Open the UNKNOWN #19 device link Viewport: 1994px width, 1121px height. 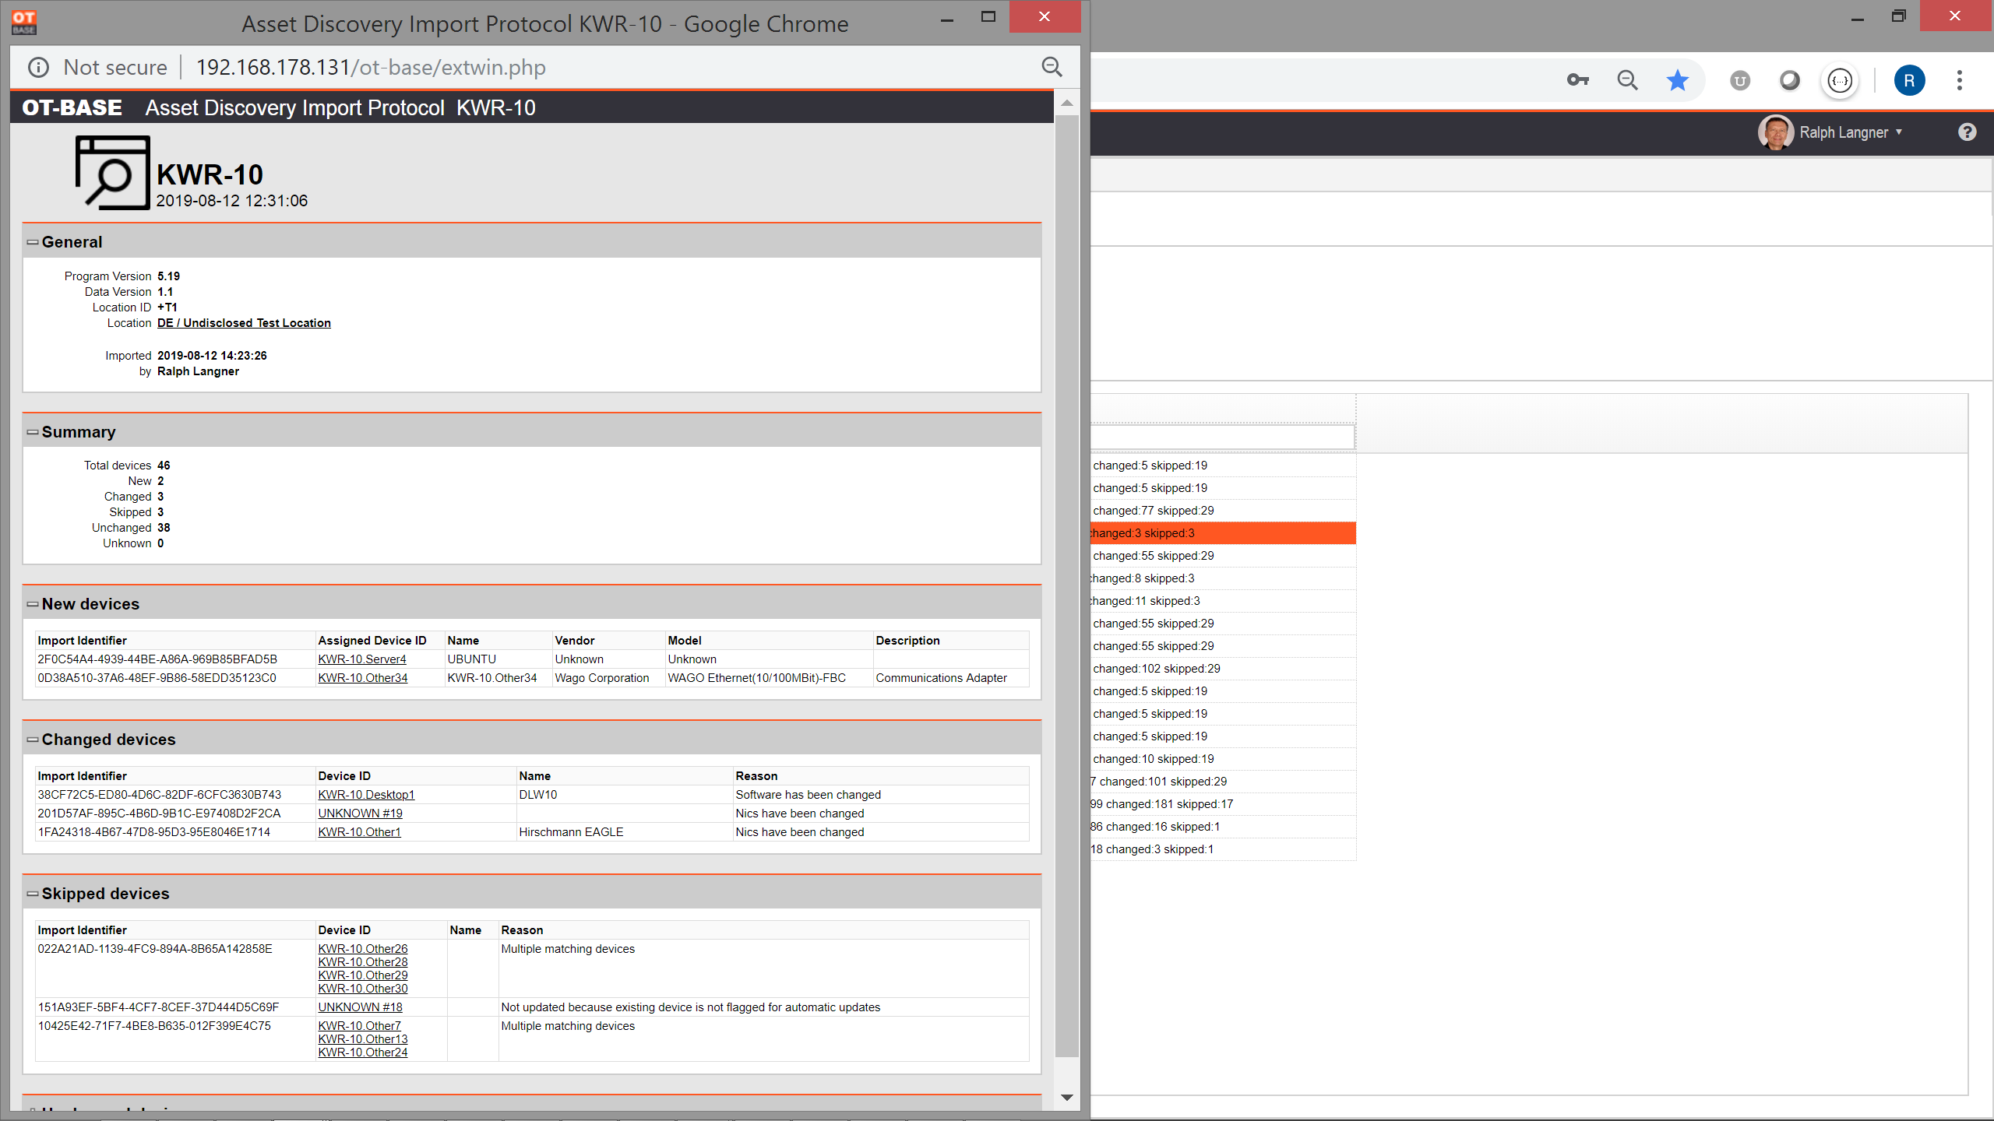(x=360, y=814)
